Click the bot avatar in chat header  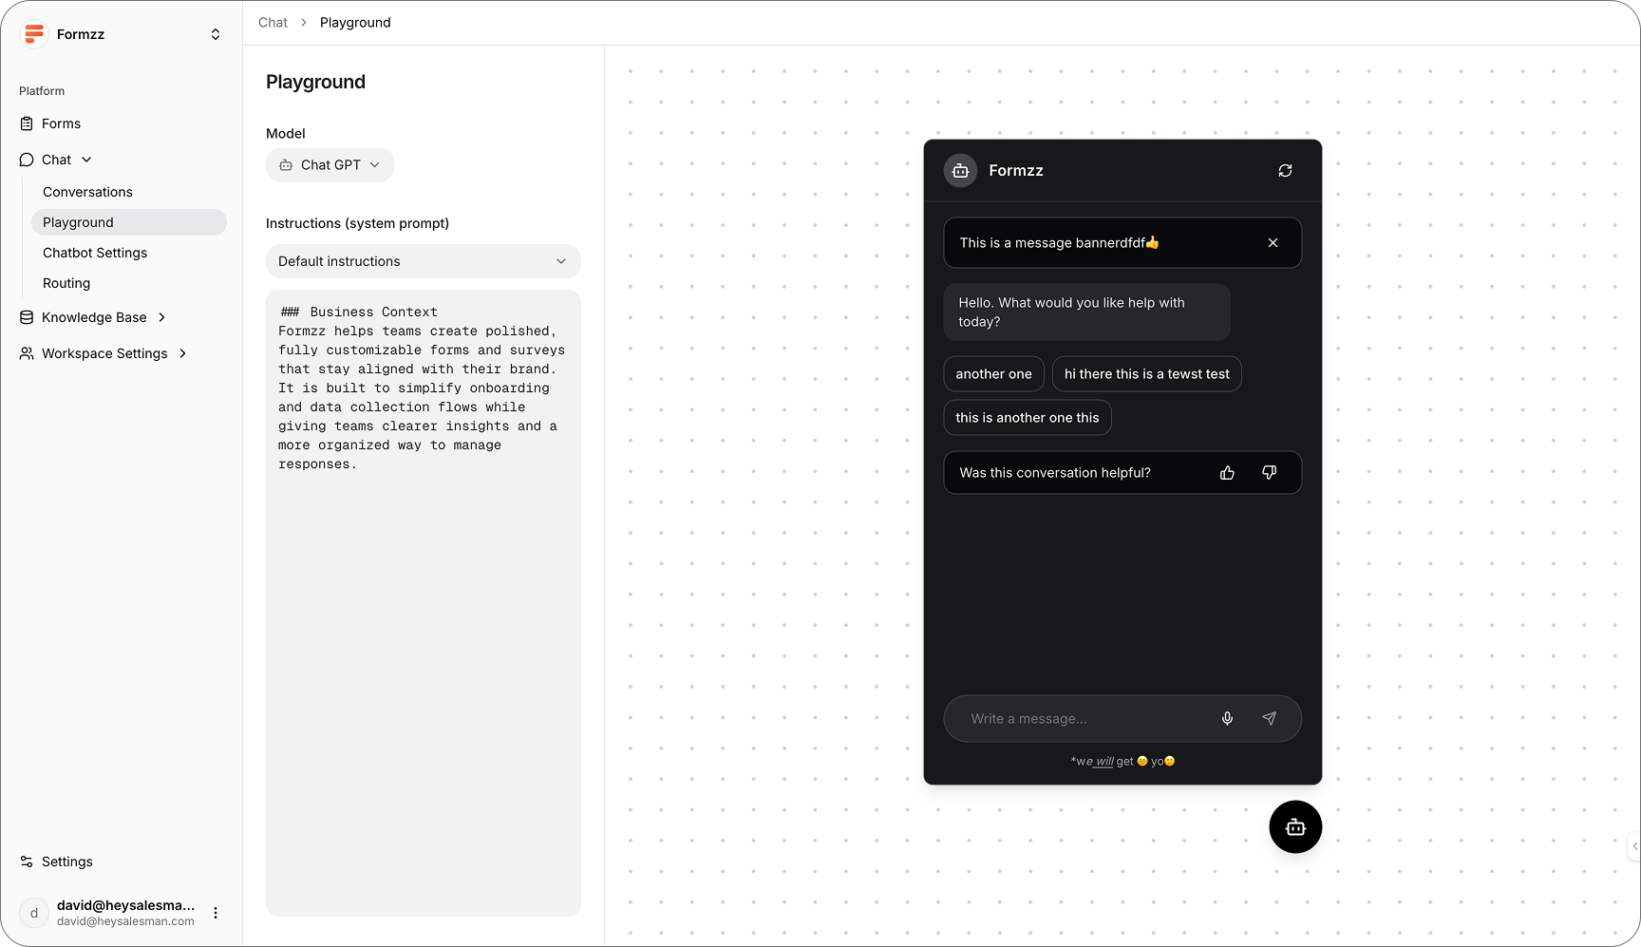[x=960, y=171]
